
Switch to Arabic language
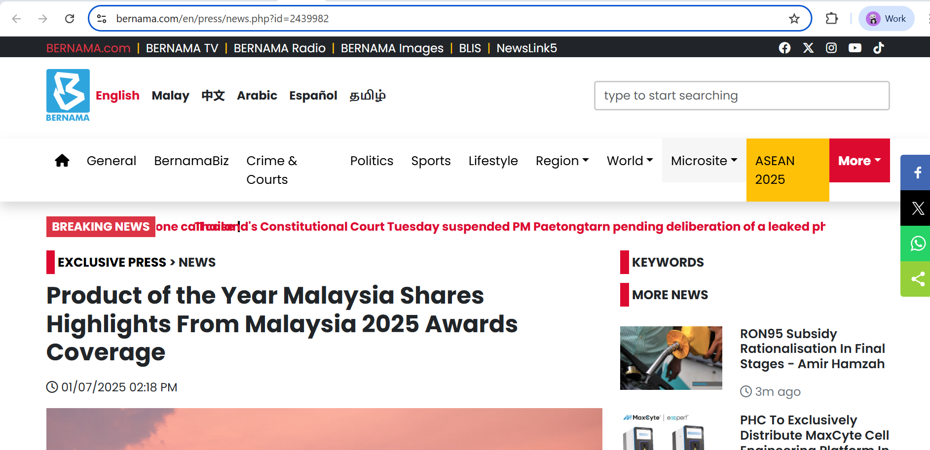coord(257,96)
